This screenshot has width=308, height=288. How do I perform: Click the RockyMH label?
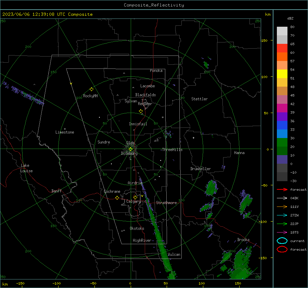[x=90, y=96]
